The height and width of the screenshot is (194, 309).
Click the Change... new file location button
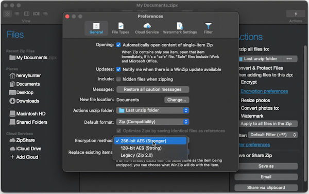tap(177, 100)
